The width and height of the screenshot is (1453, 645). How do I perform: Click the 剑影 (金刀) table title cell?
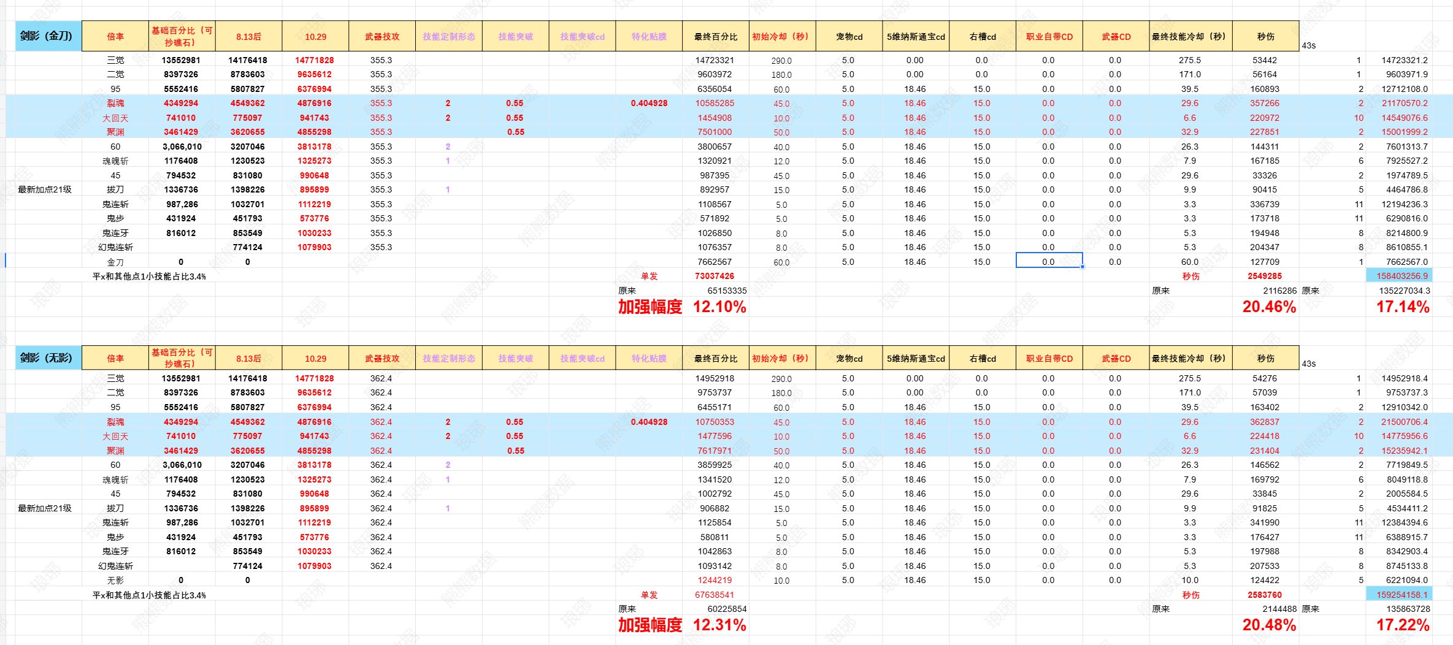pos(48,36)
